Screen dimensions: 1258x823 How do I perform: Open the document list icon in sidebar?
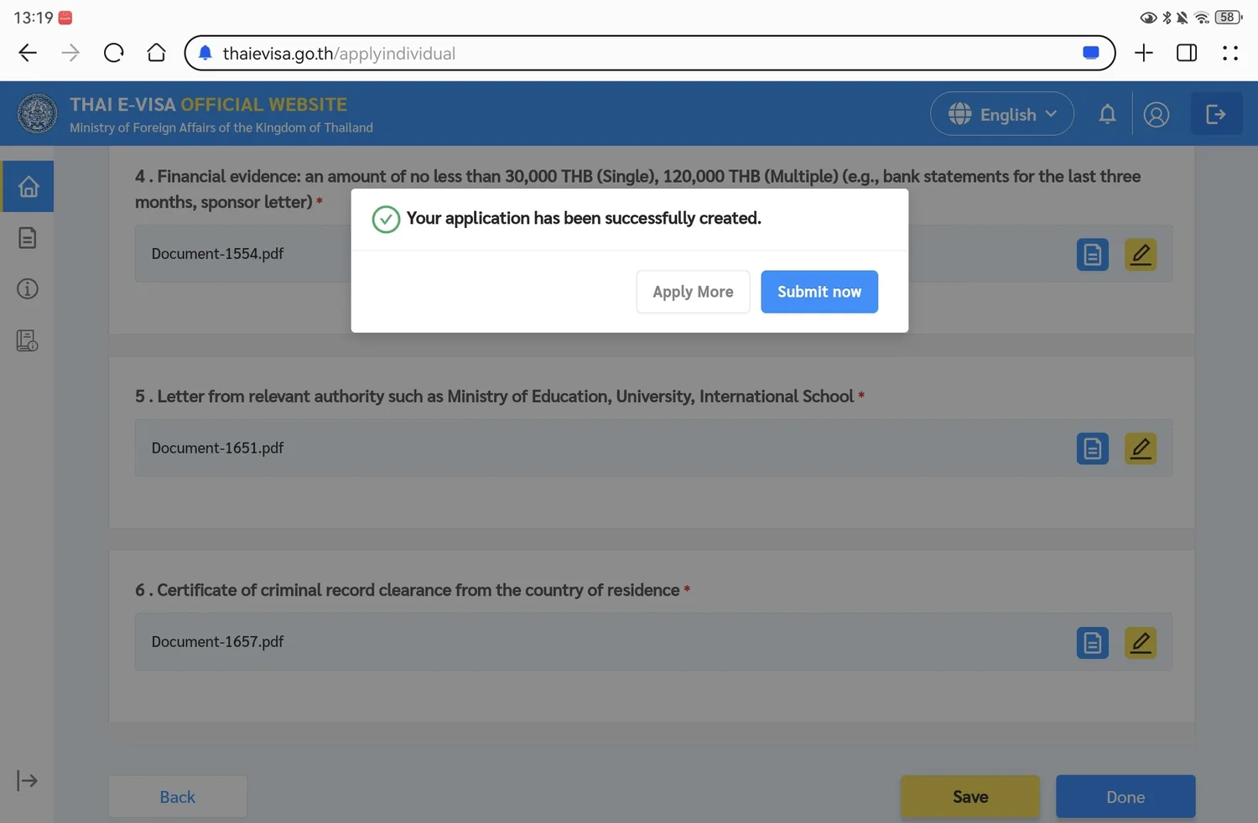[28, 238]
